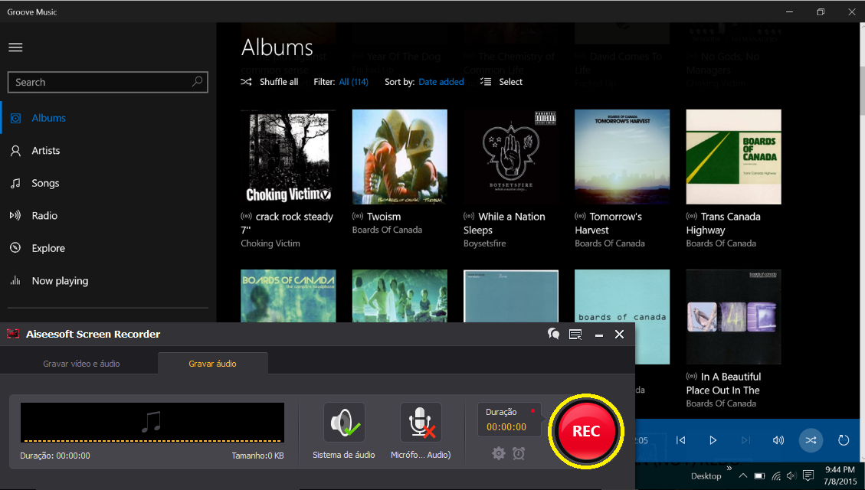
Task: Click the Aiseesoft Screen Recorder logo icon
Action: coord(13,334)
